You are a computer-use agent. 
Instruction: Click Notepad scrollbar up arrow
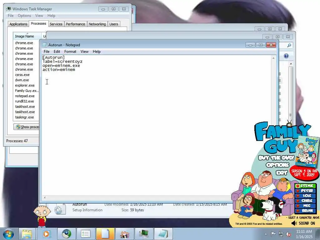pos(273,58)
